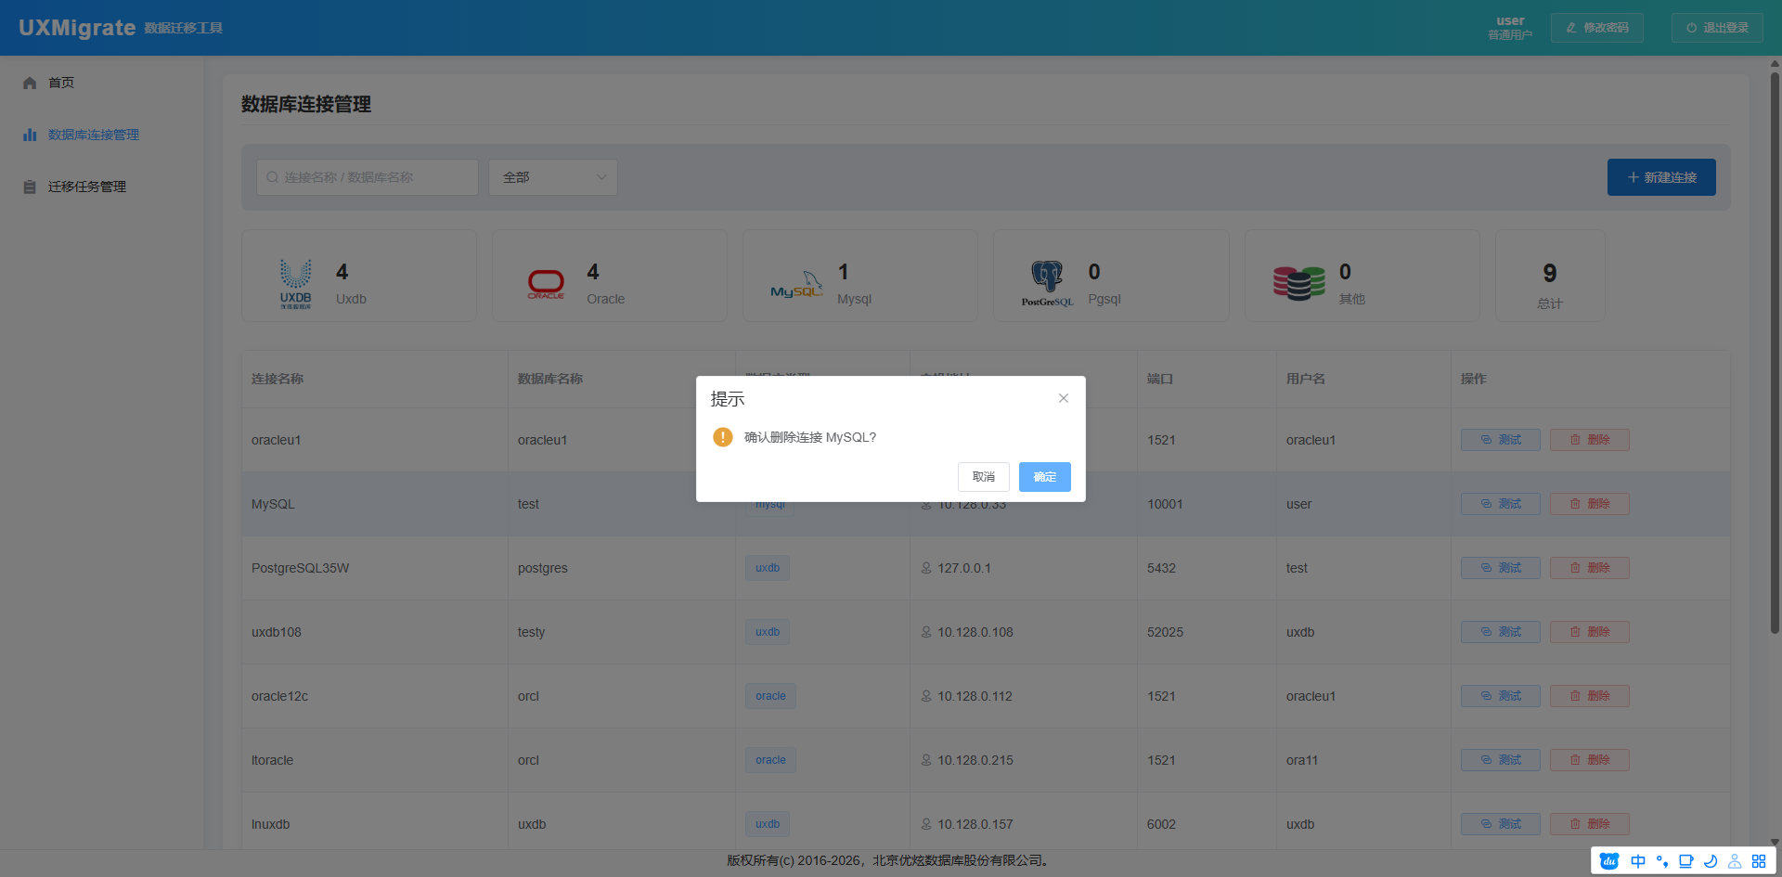Click the 退出登录 logout button

pyautogui.click(x=1716, y=28)
